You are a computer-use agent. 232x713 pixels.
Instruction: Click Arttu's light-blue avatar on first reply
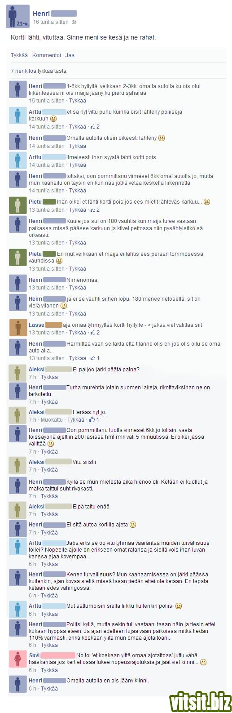pos(18,116)
